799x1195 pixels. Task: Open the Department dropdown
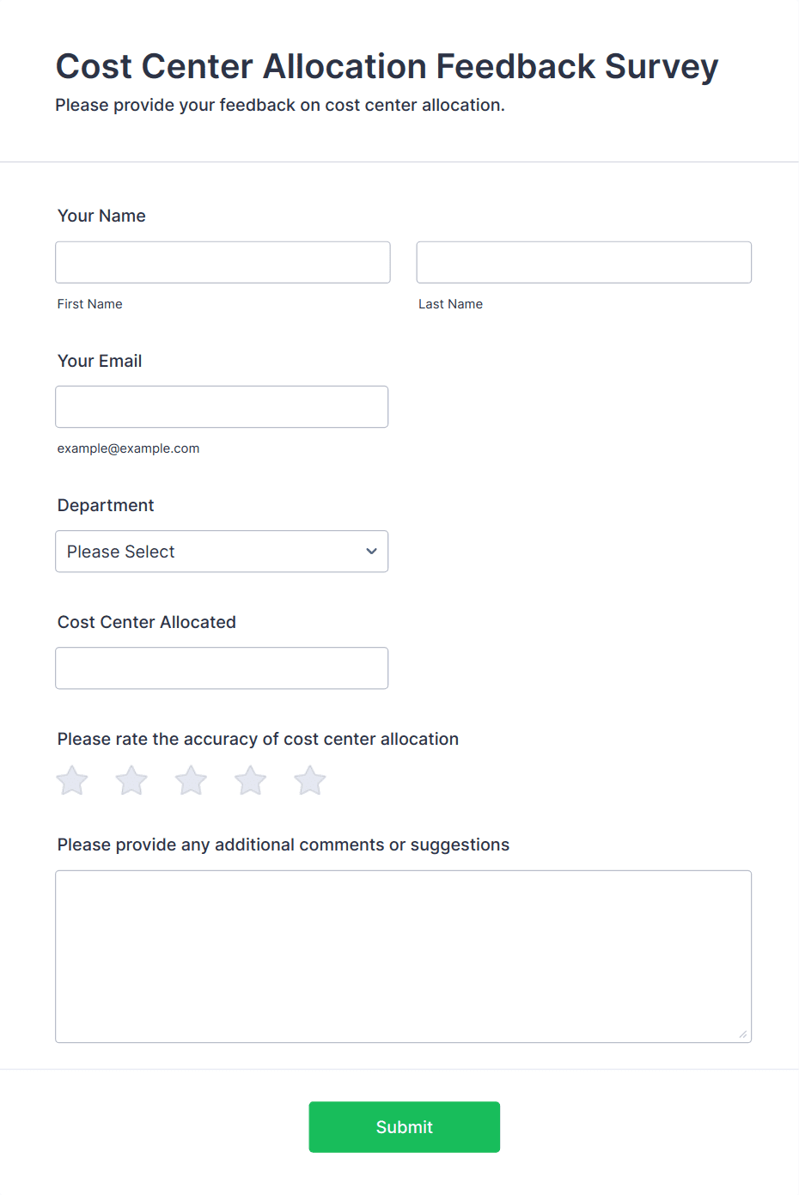pos(222,552)
